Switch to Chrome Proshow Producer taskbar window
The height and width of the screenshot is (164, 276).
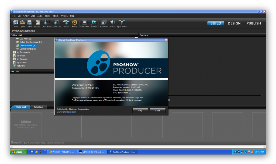62,152
